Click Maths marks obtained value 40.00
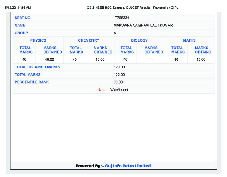The width and height of the screenshot is (227, 177). click(201, 60)
